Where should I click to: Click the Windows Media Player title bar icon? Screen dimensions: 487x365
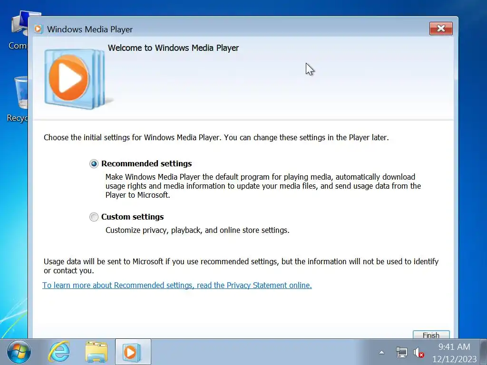(38, 29)
